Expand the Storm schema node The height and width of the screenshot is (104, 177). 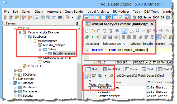coord(35,62)
